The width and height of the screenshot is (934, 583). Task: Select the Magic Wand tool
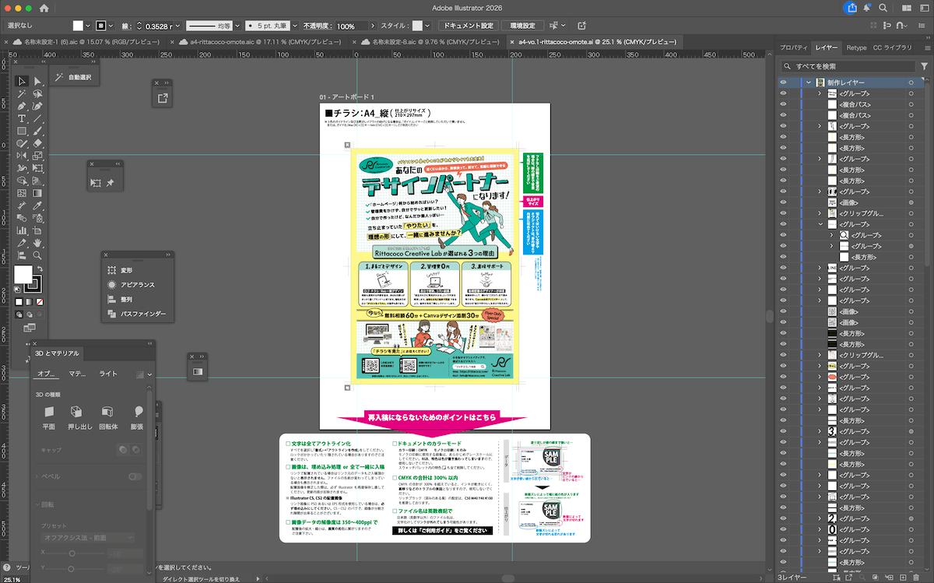click(x=22, y=93)
